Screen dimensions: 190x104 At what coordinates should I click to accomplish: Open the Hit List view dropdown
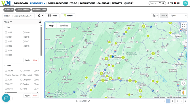[18, 16]
